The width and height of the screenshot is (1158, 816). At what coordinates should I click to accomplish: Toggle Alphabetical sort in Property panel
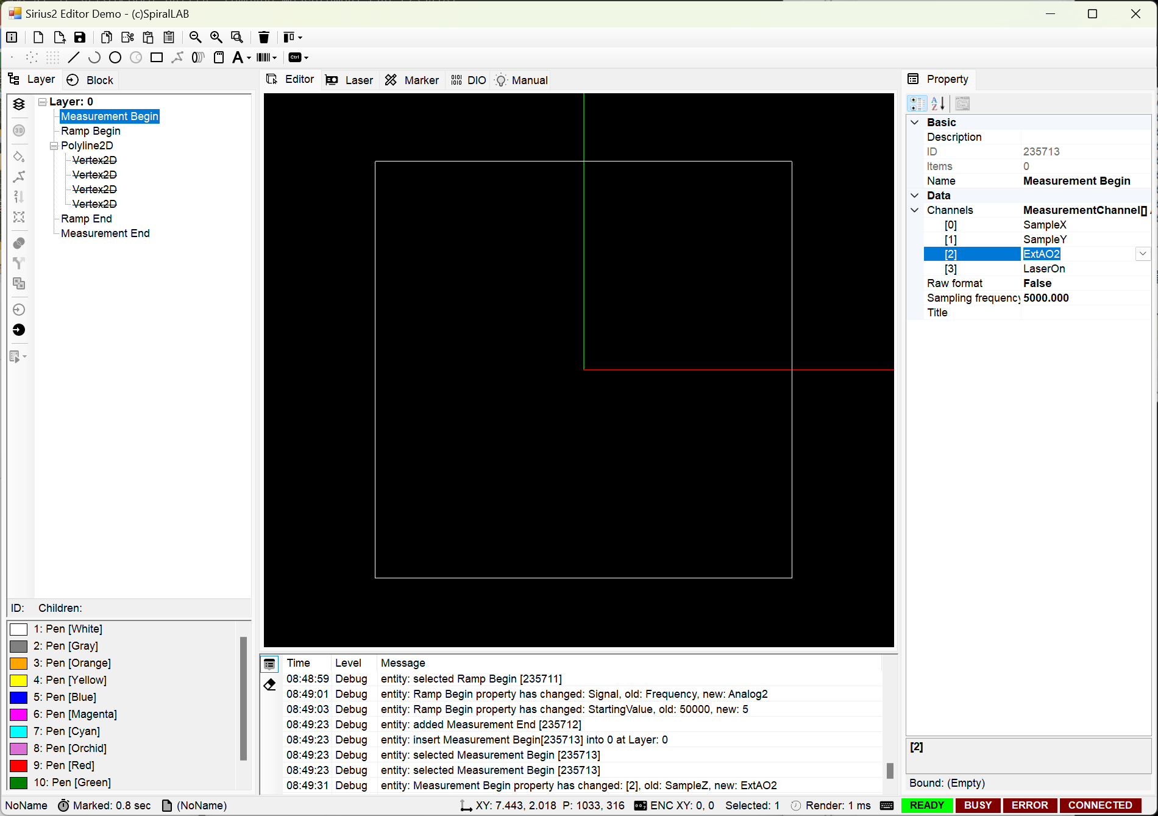(938, 104)
